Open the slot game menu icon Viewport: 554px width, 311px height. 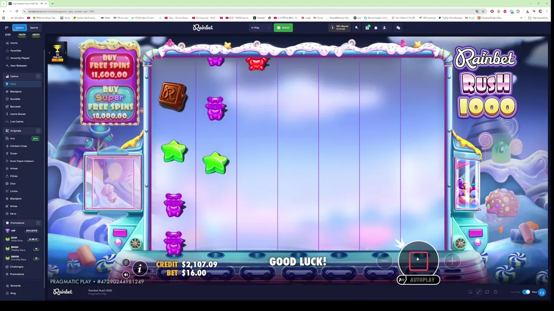[x=126, y=263]
